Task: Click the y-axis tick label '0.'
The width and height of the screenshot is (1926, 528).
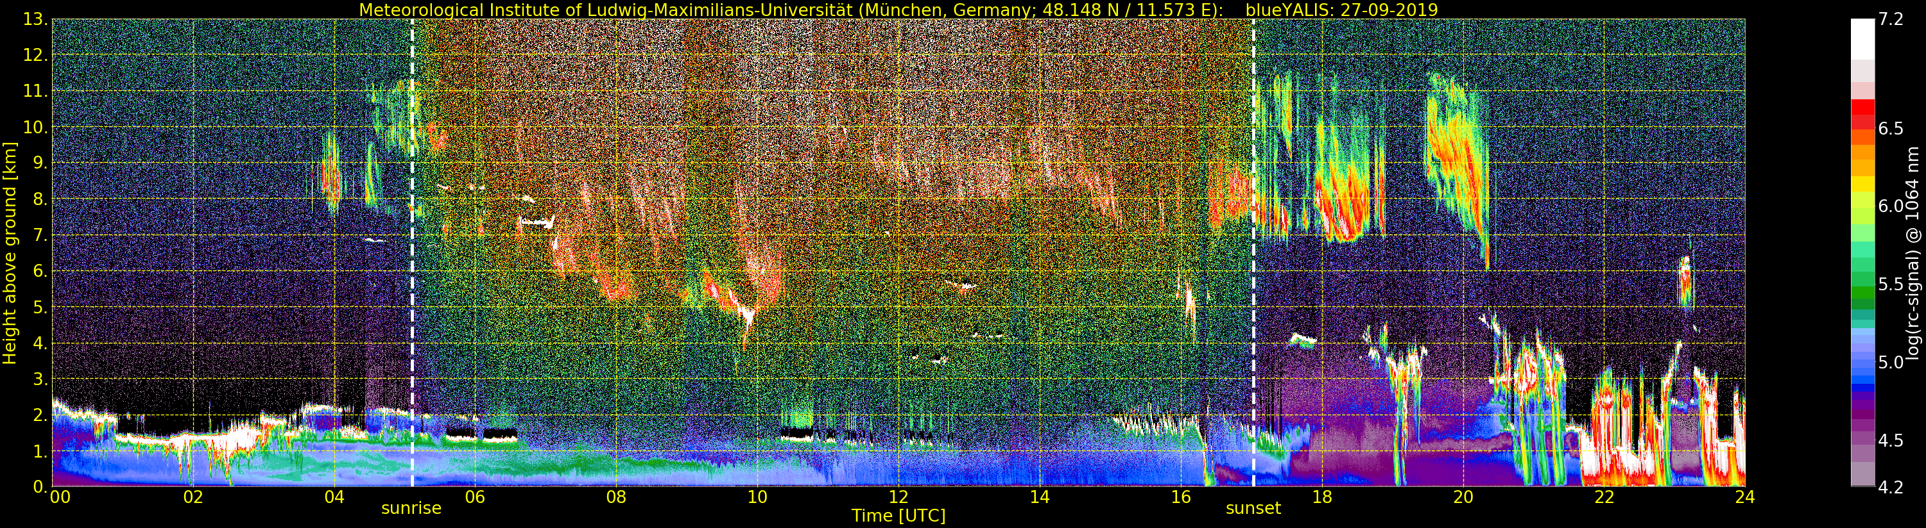Action: tap(40, 487)
